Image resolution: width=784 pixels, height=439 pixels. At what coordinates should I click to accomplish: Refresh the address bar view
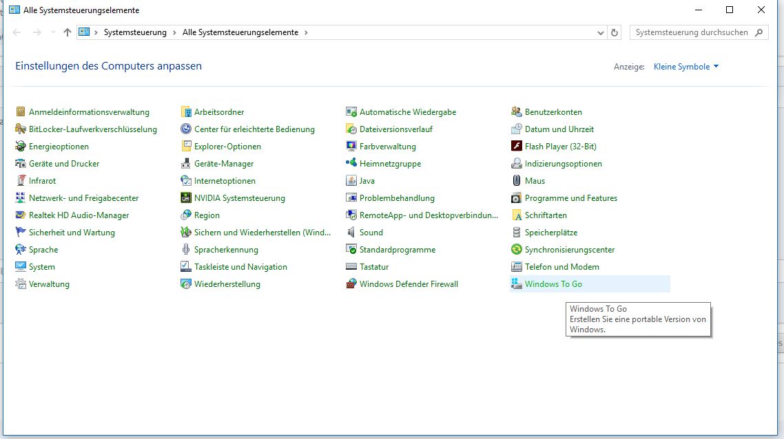tap(615, 32)
